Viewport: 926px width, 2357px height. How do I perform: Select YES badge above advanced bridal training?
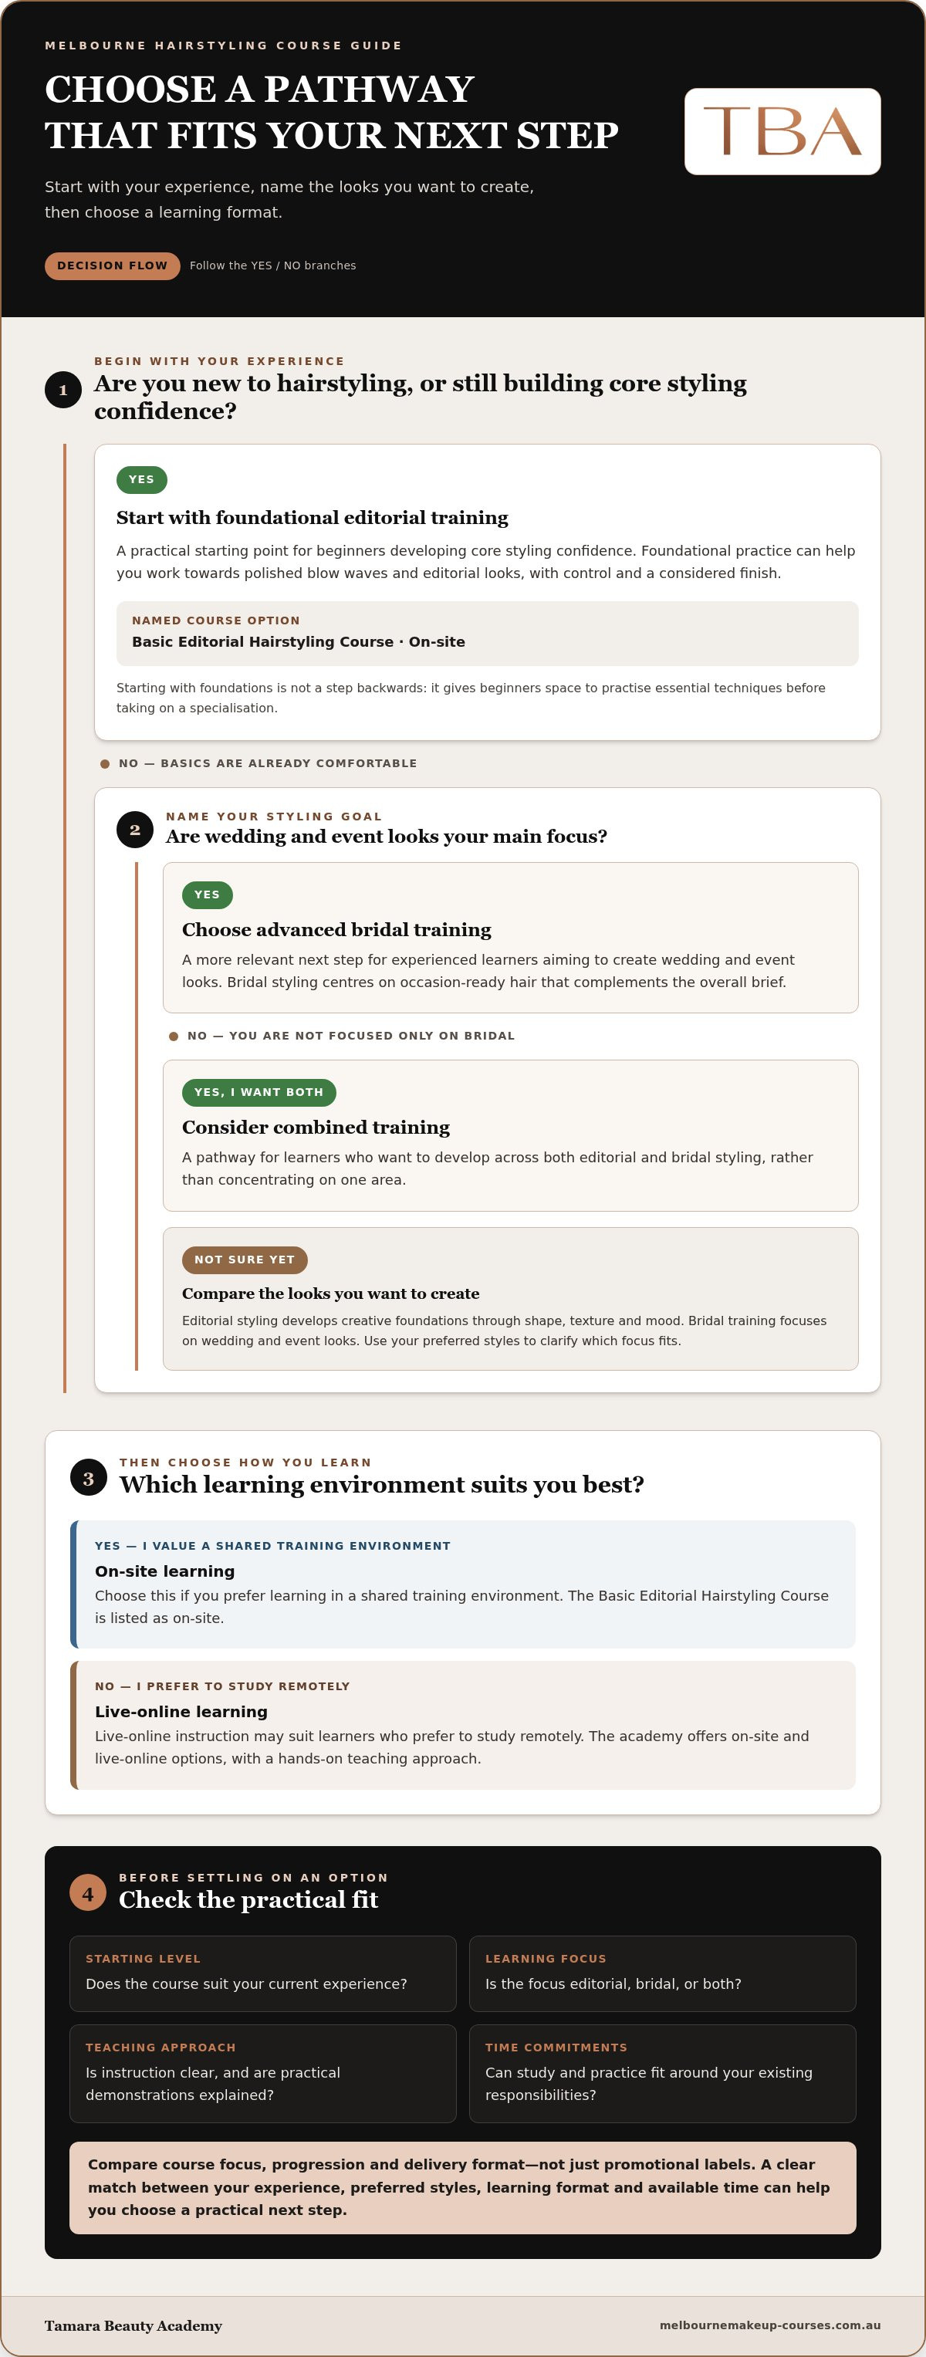(x=207, y=894)
